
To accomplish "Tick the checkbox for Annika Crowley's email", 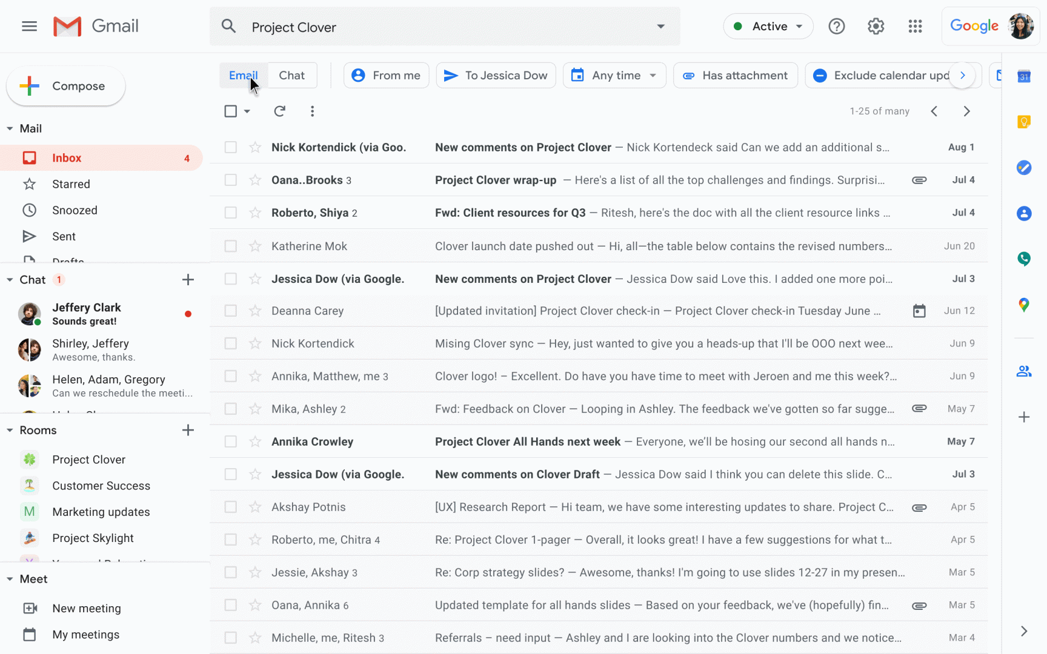I will pyautogui.click(x=230, y=441).
